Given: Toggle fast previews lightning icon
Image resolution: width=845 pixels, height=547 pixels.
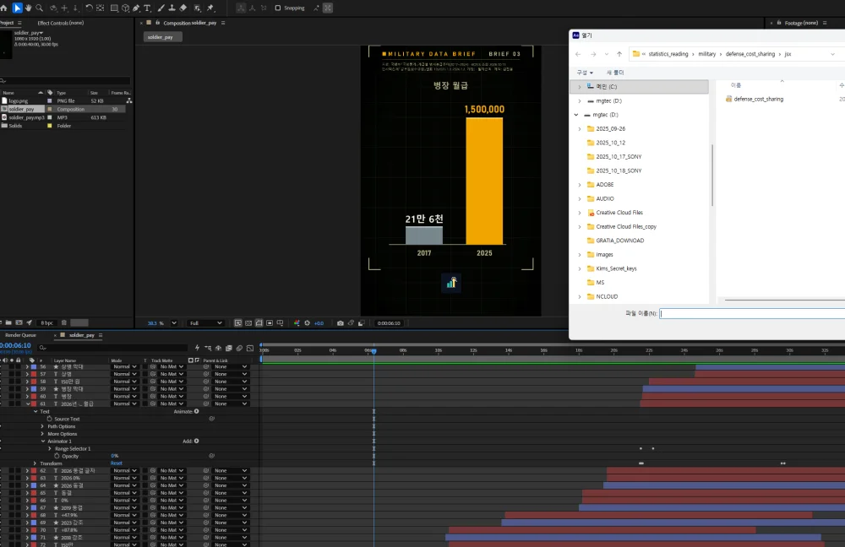Looking at the screenshot, I should click(x=197, y=348).
